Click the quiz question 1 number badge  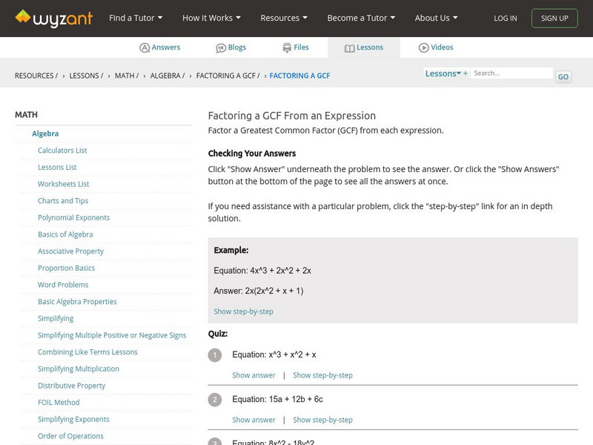pos(215,355)
